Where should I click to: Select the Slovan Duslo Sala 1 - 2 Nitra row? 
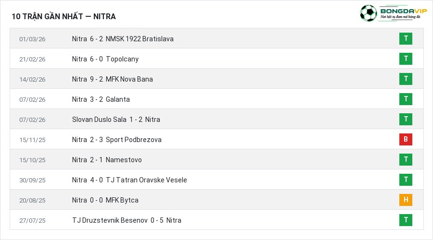[x=217, y=119]
